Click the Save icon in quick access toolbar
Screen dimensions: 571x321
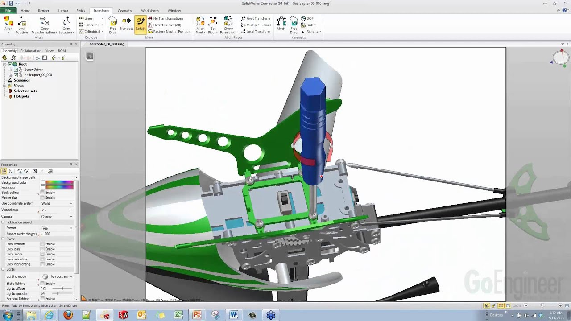[x=11, y=4]
